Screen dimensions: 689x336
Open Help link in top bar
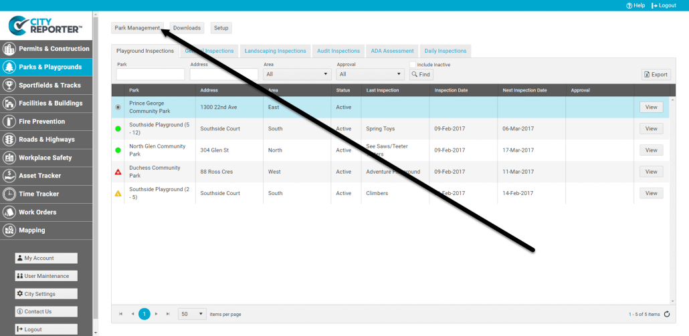(635, 5)
